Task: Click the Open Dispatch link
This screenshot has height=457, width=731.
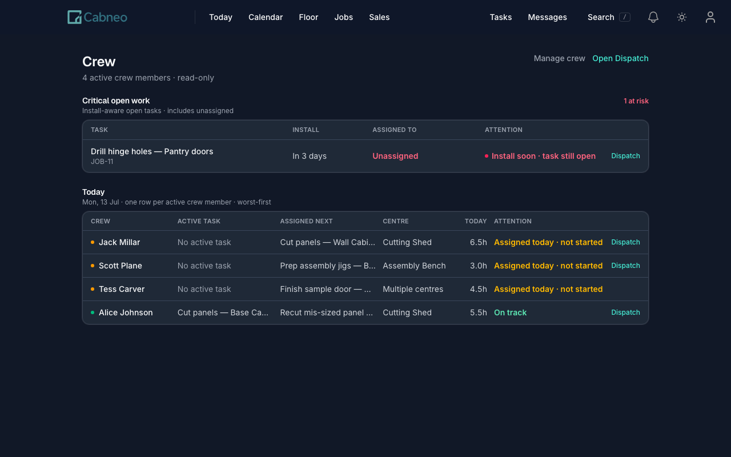Action: (x=620, y=58)
